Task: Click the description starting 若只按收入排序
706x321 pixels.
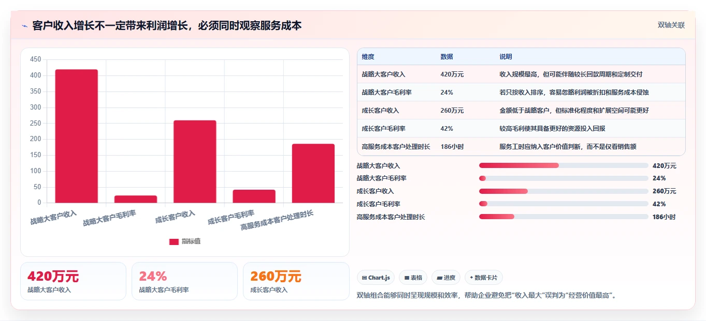Action: pyautogui.click(x=574, y=92)
